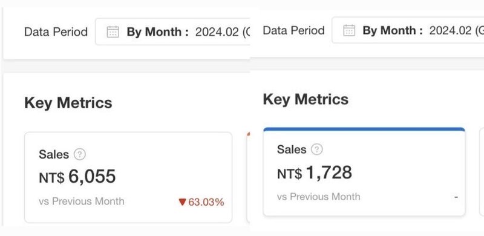Click calendar icon in the right-hand Data Period picker
Image resolution: width=484 pixels, height=236 pixels.
349,30
